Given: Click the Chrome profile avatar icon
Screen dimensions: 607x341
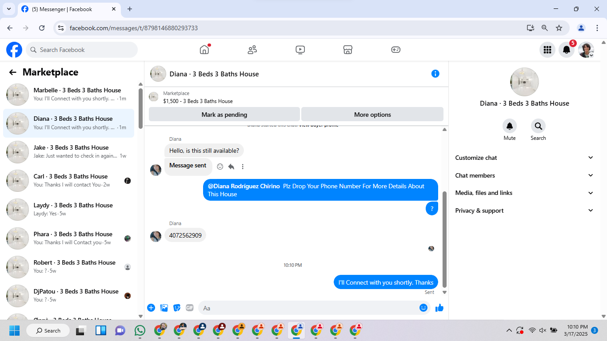Looking at the screenshot, I should [581, 28].
